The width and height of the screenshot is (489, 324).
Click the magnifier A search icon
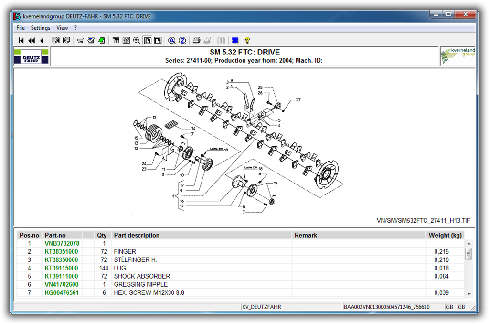172,40
